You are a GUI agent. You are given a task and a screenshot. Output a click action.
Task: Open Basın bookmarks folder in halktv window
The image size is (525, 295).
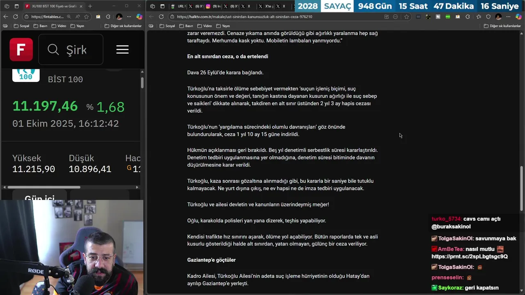point(186,26)
